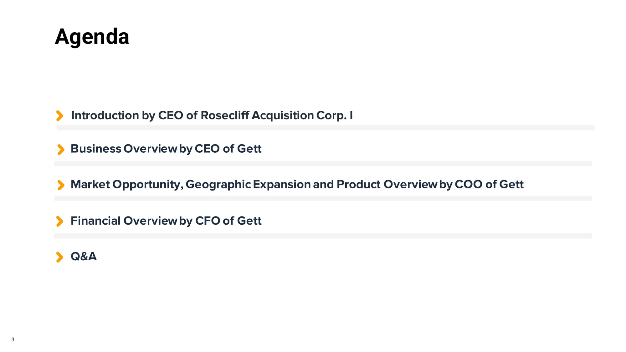Click the word Geographic in the third item
Viewport: 626px width, 352px height.
pos(218,184)
